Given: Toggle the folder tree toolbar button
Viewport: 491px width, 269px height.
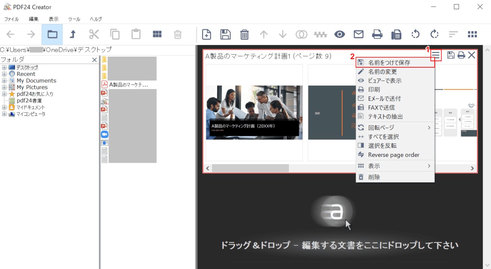Looking at the screenshot, I should click(x=52, y=34).
